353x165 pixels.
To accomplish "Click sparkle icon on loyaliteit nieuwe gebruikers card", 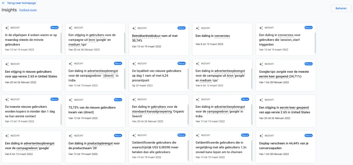I will pyautogui.click(x=134, y=64).
